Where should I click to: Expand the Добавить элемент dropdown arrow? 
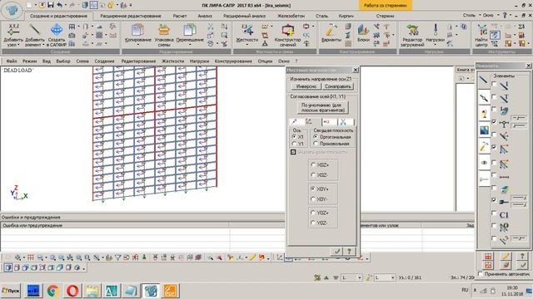(x=43, y=45)
